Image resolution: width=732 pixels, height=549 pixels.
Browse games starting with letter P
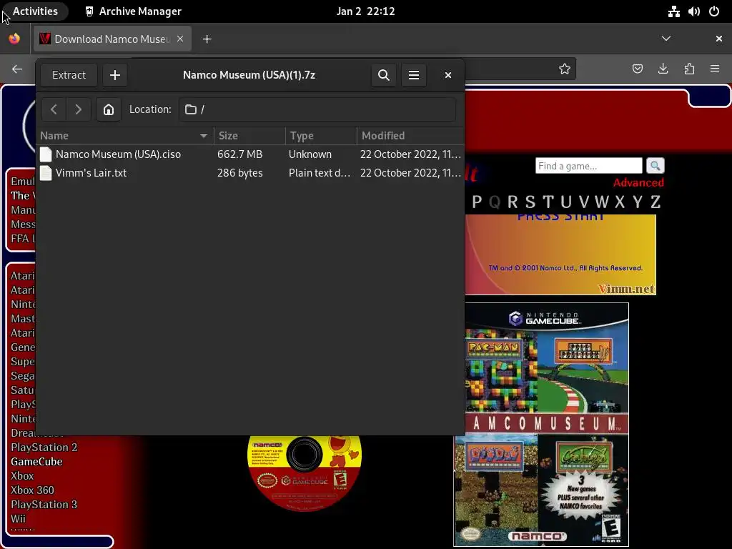[x=477, y=202]
